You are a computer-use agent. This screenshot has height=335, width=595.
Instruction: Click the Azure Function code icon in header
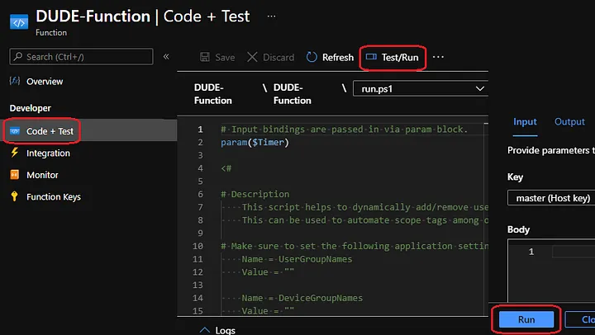18,21
